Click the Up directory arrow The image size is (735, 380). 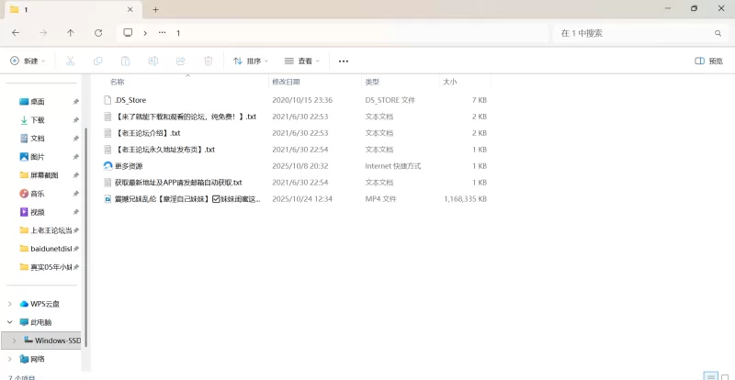71,33
